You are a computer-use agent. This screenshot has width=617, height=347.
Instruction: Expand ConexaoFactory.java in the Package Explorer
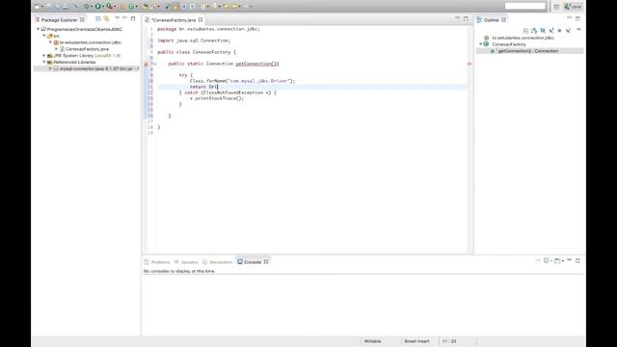pyautogui.click(x=56, y=49)
